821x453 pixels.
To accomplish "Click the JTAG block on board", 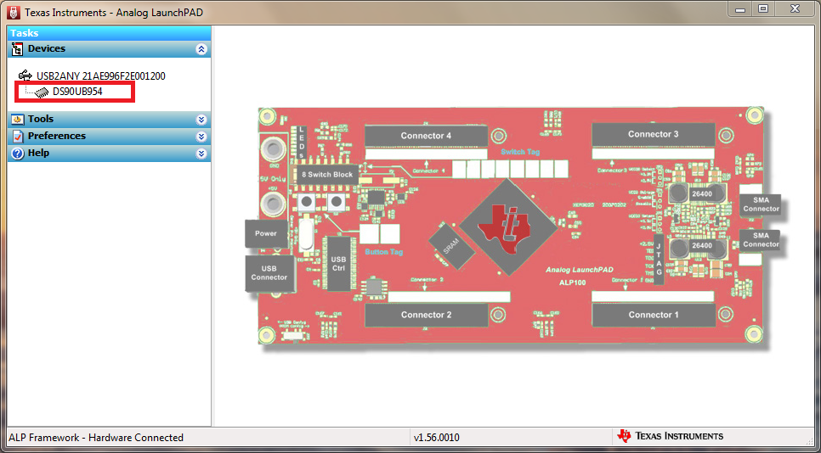I will coord(659,259).
